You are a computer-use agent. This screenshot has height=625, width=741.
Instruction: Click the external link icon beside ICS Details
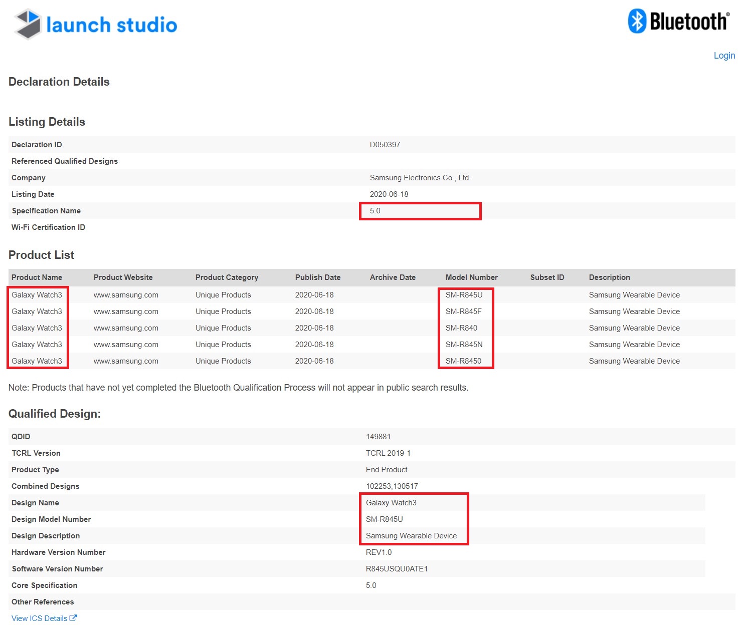73,618
